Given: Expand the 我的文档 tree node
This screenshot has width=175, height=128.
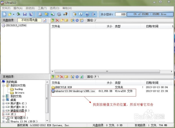Looking at the screenshot, I should (3, 96).
